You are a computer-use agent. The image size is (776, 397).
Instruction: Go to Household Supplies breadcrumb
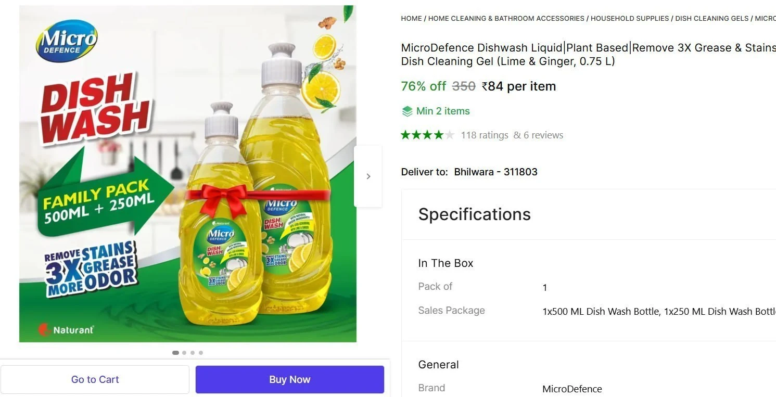(630, 18)
